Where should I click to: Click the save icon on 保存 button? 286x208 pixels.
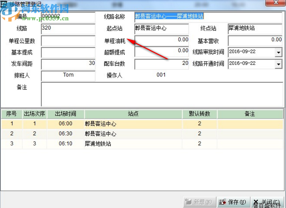point(222,202)
